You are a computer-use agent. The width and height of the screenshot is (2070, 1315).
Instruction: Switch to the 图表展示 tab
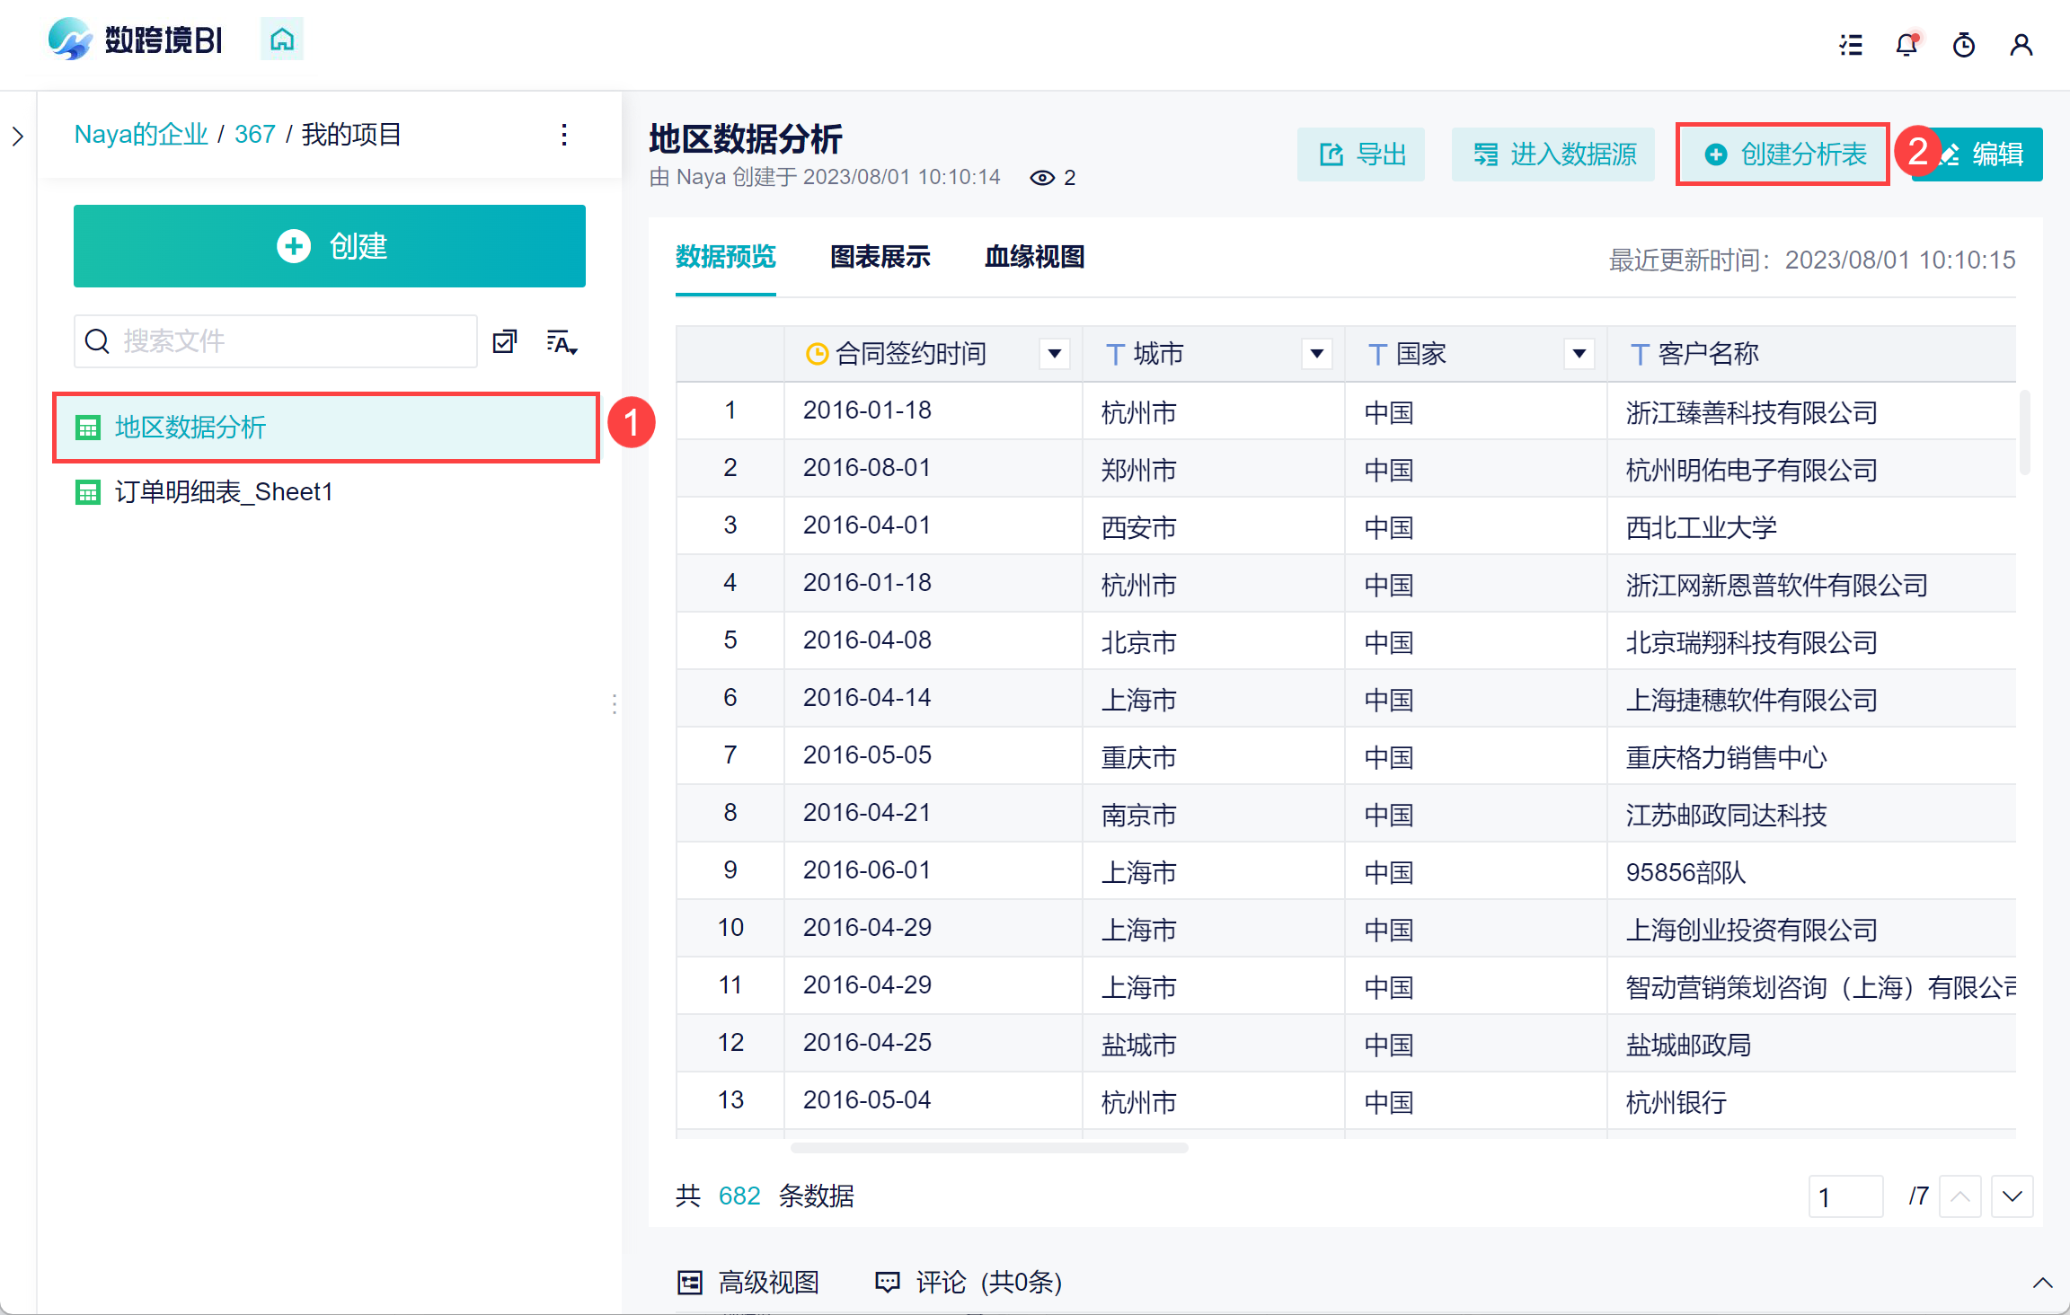[880, 257]
